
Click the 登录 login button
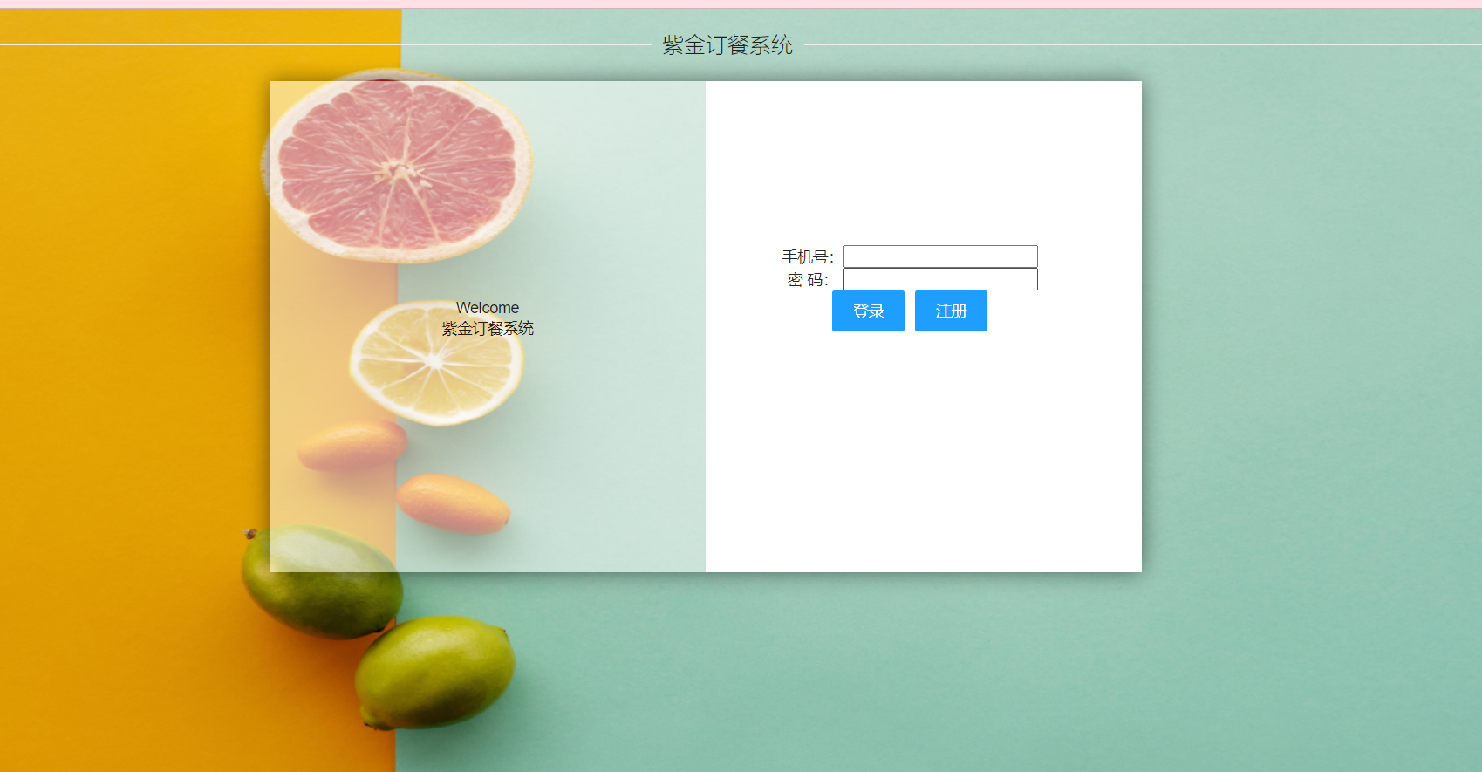tap(868, 311)
